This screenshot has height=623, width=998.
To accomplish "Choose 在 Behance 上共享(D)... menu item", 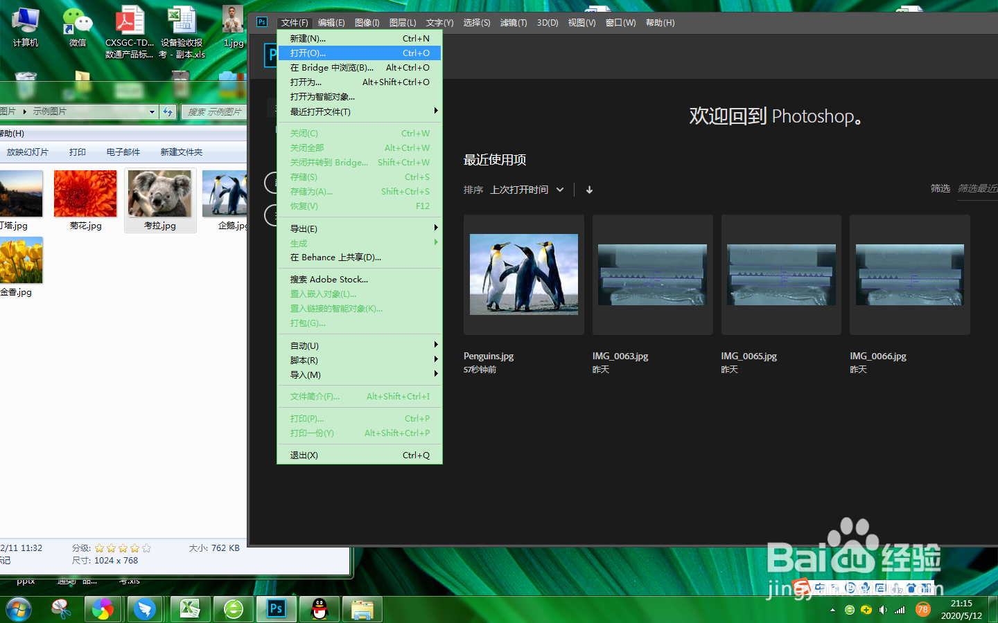I will click(x=359, y=257).
